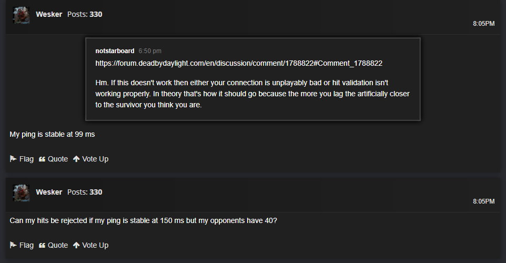506x263 pixels.
Task: Open the quoted forum.deadbydaylight.com comment link
Action: [x=239, y=63]
